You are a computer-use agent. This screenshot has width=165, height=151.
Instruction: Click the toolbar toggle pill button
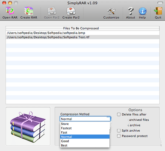[160, 3]
